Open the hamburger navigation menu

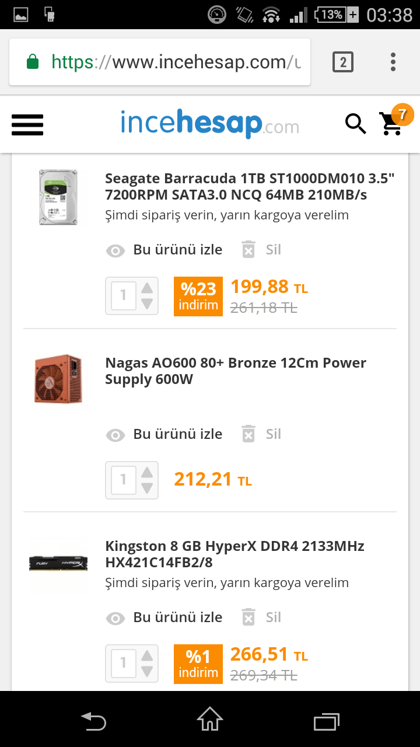point(27,124)
